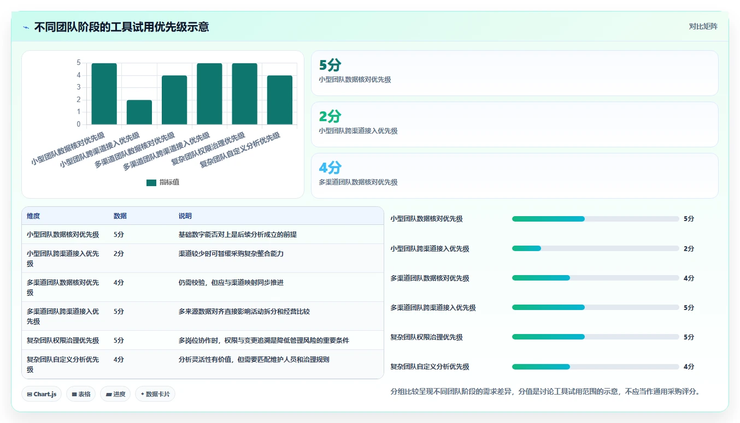Click the chart bar for 多渠道团队跨渠道接入优先级
Image resolution: width=740 pixels, height=423 pixels.
[x=209, y=94]
